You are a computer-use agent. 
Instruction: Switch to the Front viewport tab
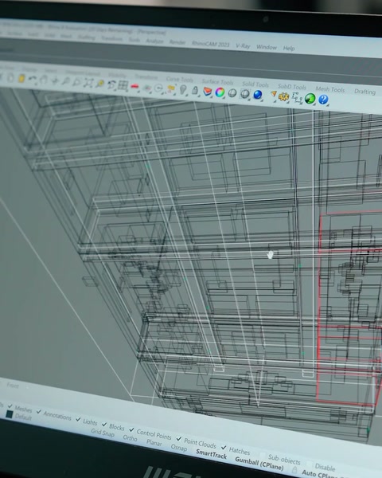(13, 386)
